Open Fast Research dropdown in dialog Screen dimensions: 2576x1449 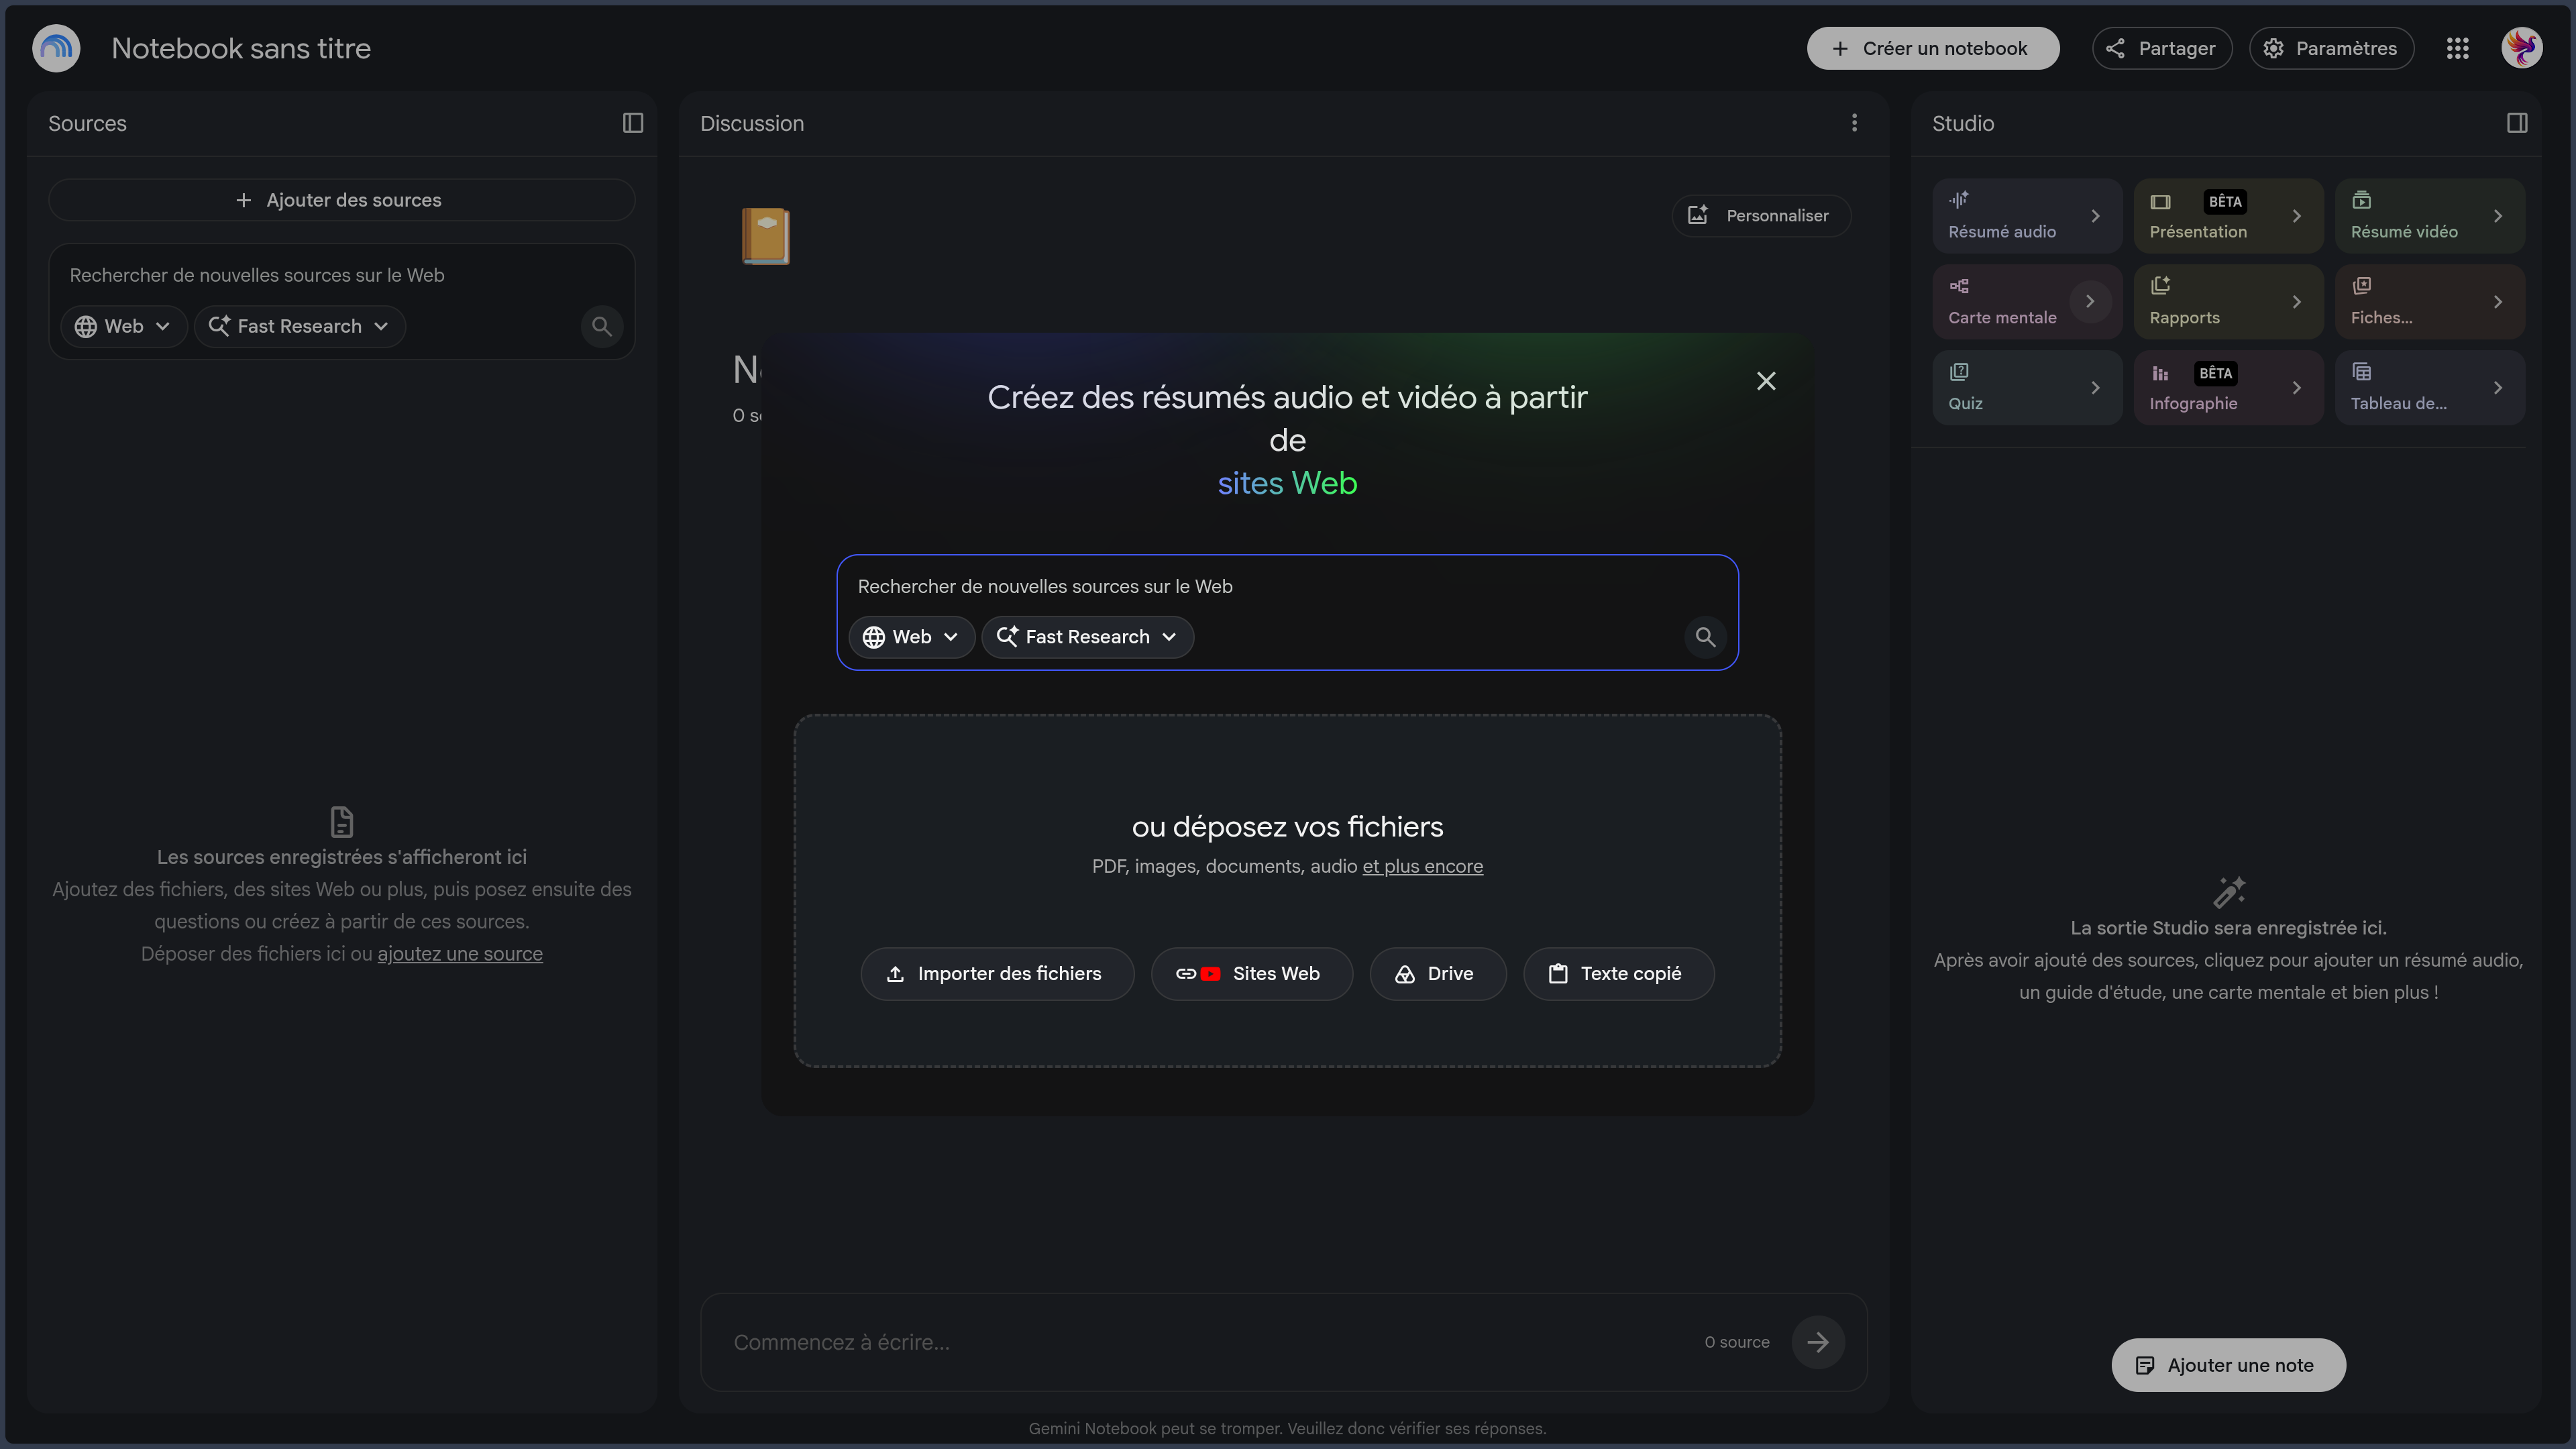1087,637
